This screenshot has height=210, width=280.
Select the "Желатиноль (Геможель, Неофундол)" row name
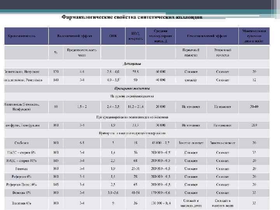(x=22, y=107)
